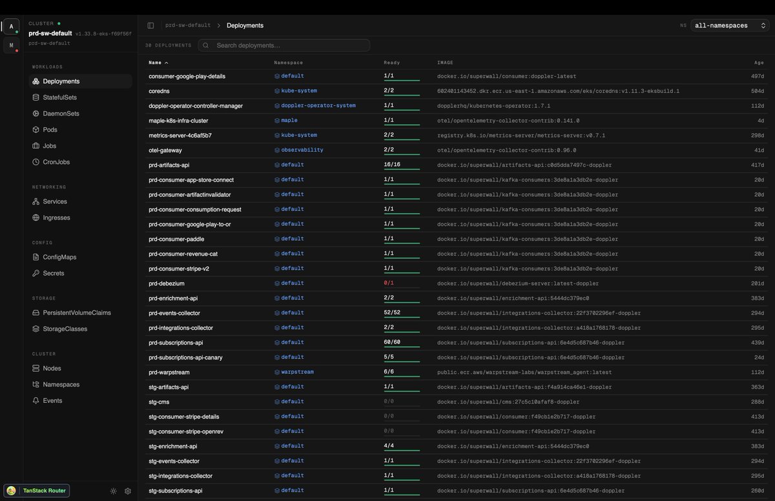Click the doppler-operator-system namespace link
This screenshot has height=501, width=775.
[318, 106]
